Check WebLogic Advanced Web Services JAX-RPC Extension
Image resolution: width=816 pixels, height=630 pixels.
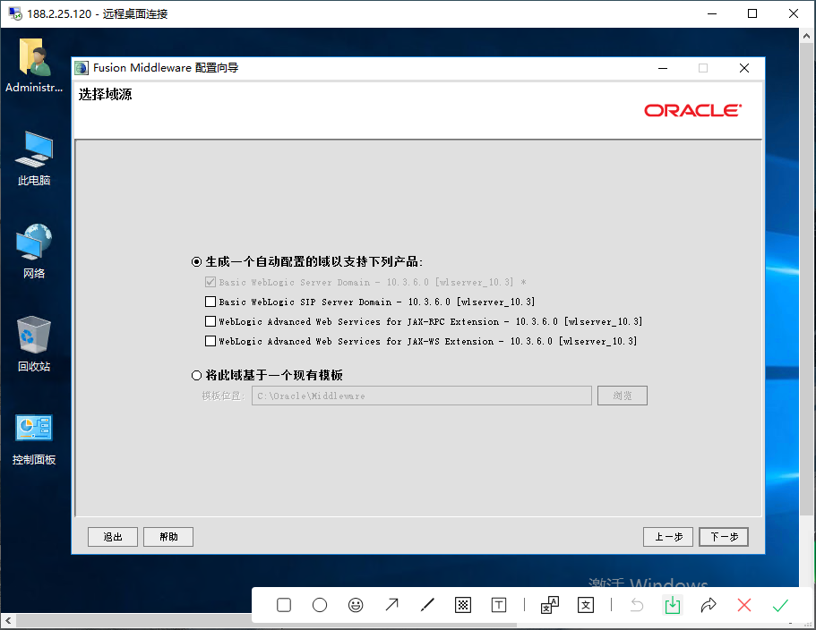(x=210, y=321)
